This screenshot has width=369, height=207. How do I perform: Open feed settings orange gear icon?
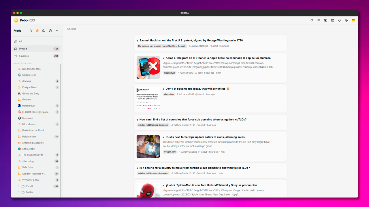click(37, 31)
